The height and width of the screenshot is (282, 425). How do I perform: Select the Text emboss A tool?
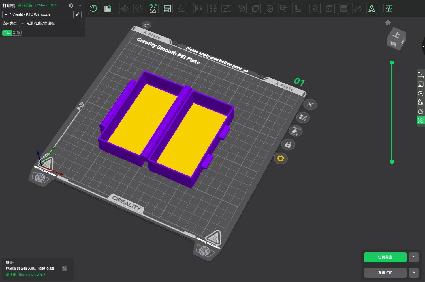pos(372,8)
